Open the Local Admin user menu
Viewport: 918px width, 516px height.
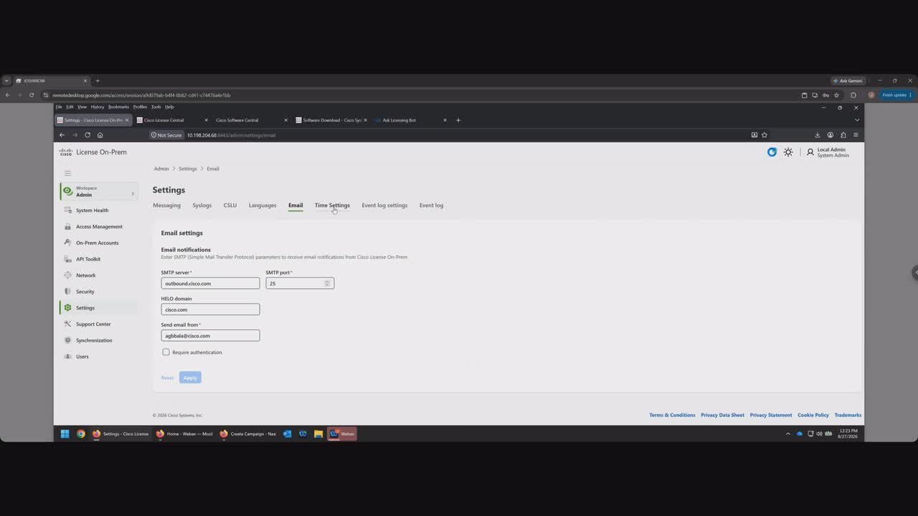[x=828, y=153]
